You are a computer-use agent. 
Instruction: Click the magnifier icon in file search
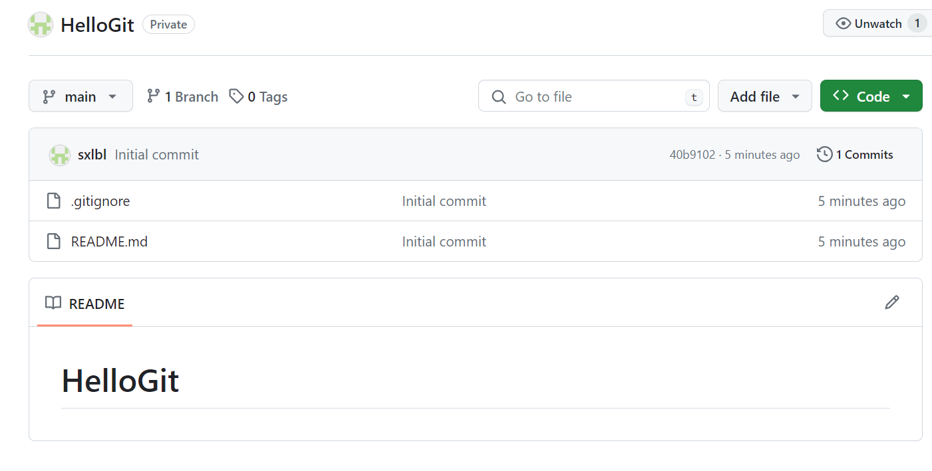point(499,97)
